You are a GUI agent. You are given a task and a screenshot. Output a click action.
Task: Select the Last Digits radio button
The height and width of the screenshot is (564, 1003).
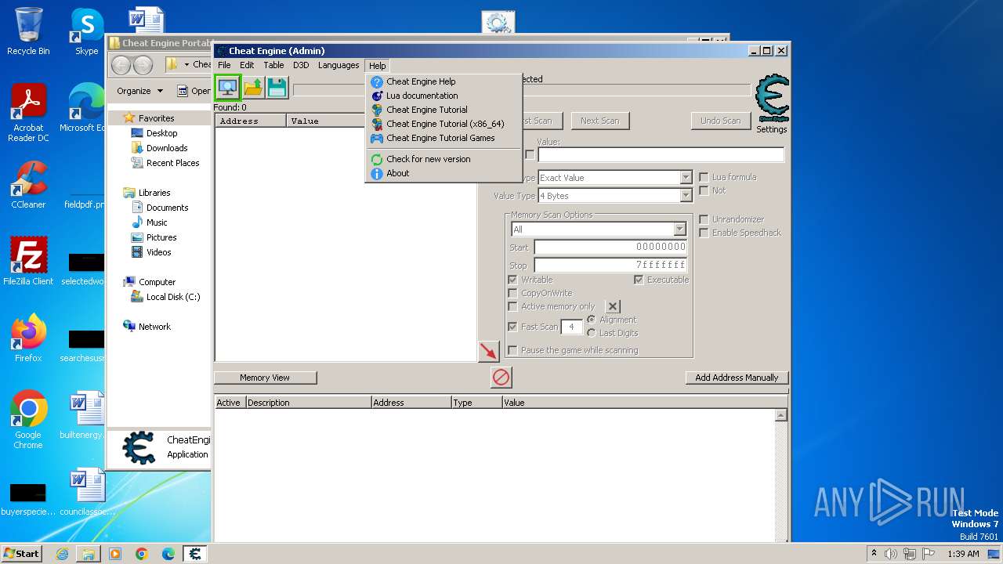click(x=591, y=333)
